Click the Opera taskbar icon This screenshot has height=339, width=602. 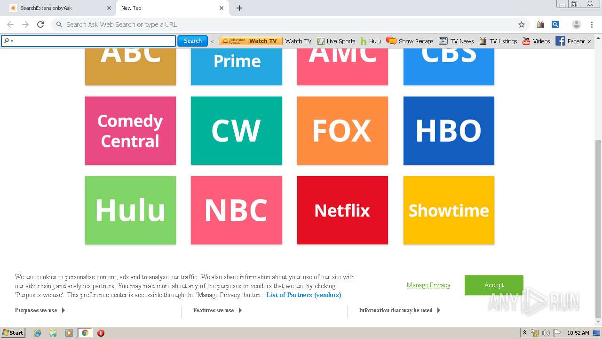point(101,332)
